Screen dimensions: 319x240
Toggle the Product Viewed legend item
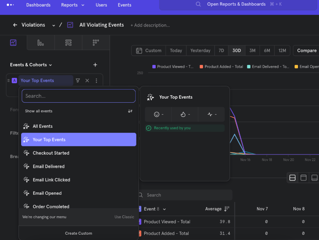(173, 67)
